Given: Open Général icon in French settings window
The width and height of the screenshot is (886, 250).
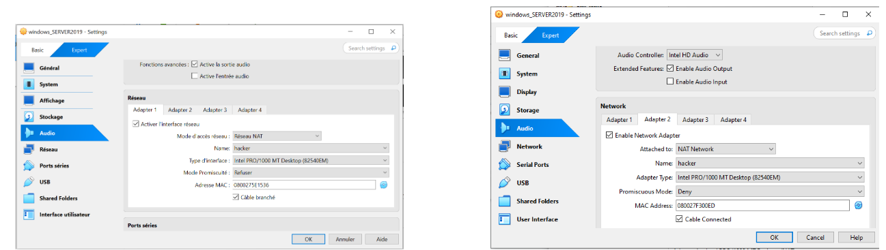Looking at the screenshot, I should pos(29,68).
